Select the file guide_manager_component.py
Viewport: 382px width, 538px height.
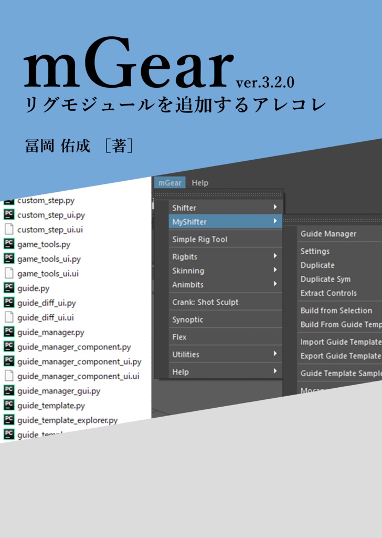(74, 347)
